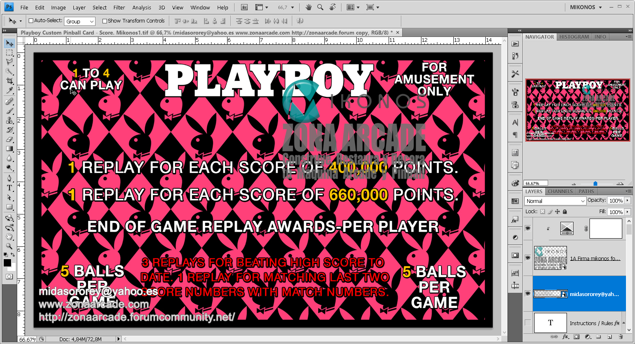Viewport: 635px width, 344px height.
Task: Open the Filter menu
Action: pyautogui.click(x=119, y=7)
